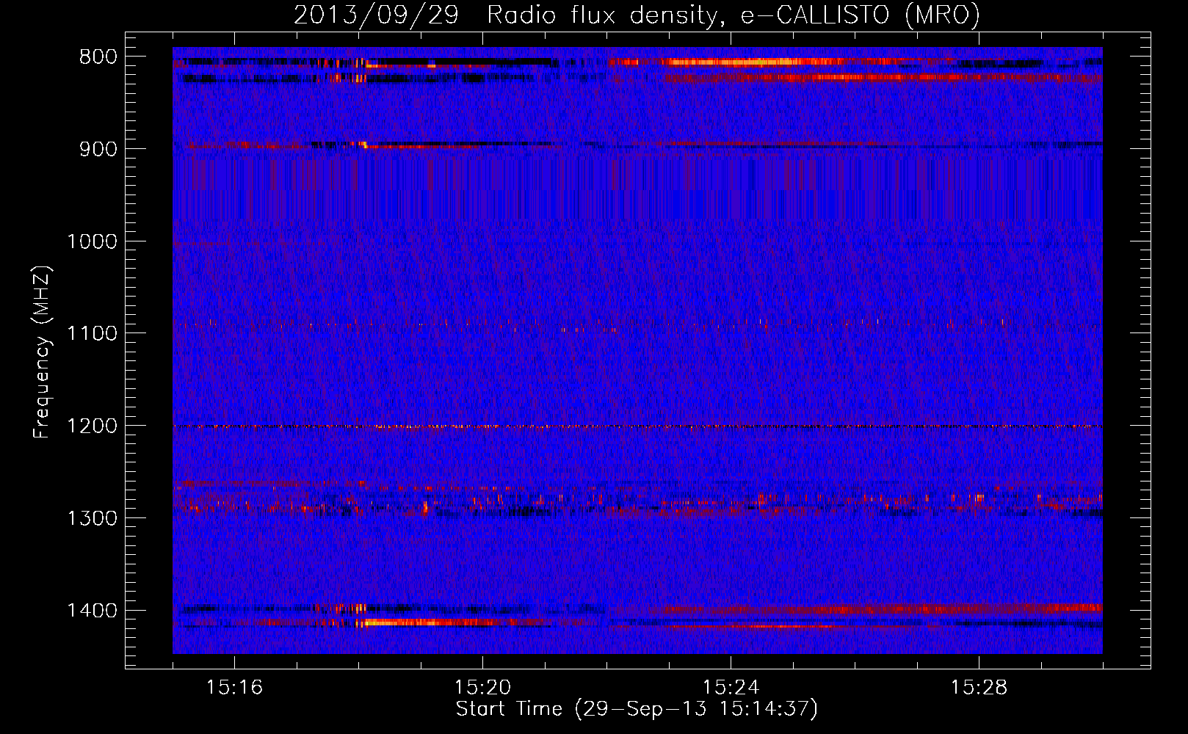The width and height of the screenshot is (1188, 734).
Task: Click the plot title "Radio flux density, e-CALLISTO (MRO)"
Action: 734,15
